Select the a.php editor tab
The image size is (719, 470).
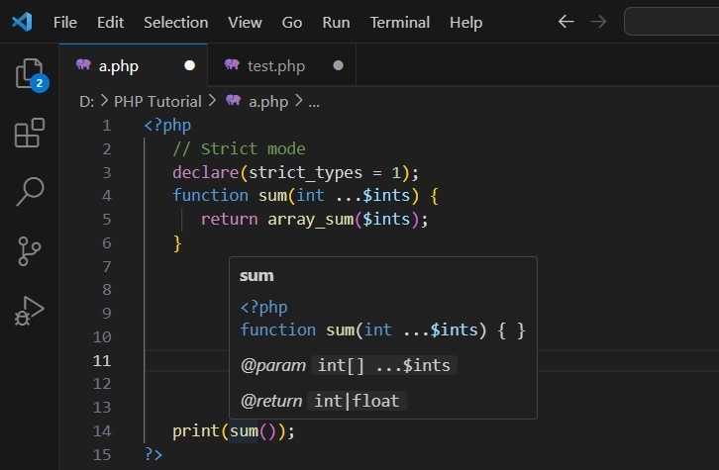[x=119, y=66]
